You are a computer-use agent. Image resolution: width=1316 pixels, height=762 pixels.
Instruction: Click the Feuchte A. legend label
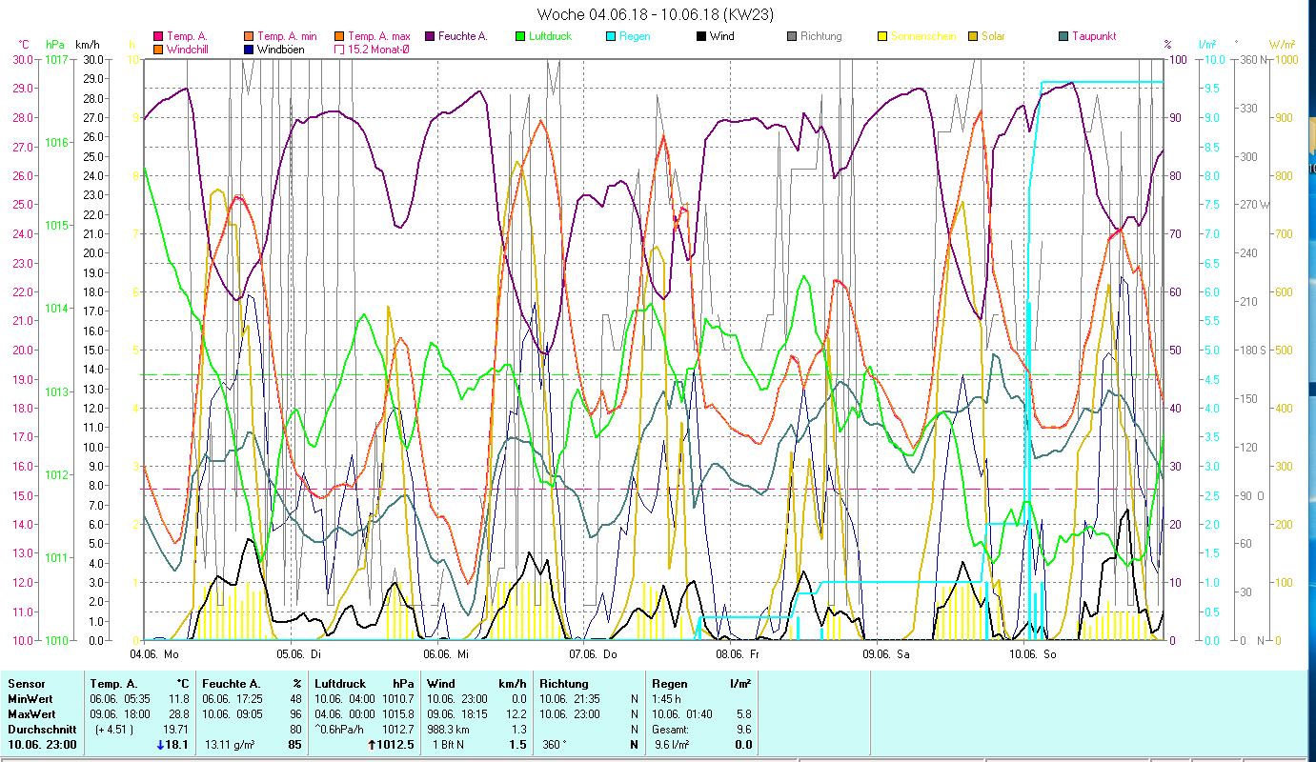(463, 36)
